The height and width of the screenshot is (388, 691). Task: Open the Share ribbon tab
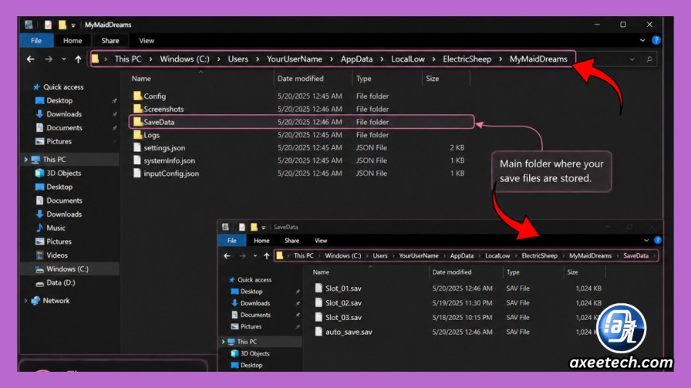[x=110, y=41]
